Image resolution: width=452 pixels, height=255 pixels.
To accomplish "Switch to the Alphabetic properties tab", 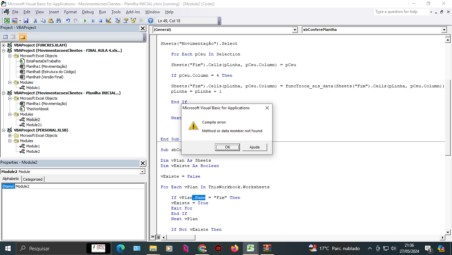I will [11, 179].
